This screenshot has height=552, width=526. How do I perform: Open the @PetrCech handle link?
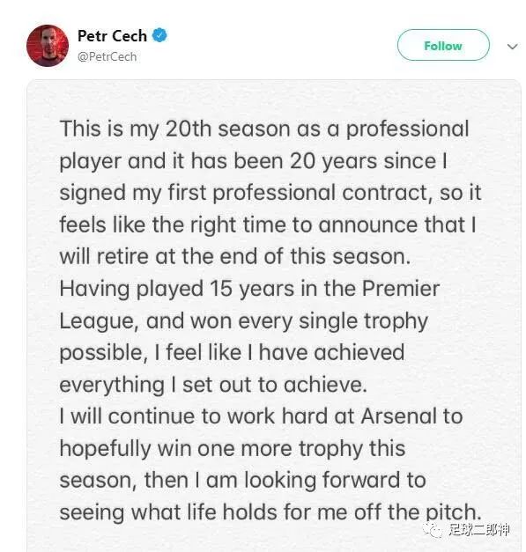[x=107, y=56]
